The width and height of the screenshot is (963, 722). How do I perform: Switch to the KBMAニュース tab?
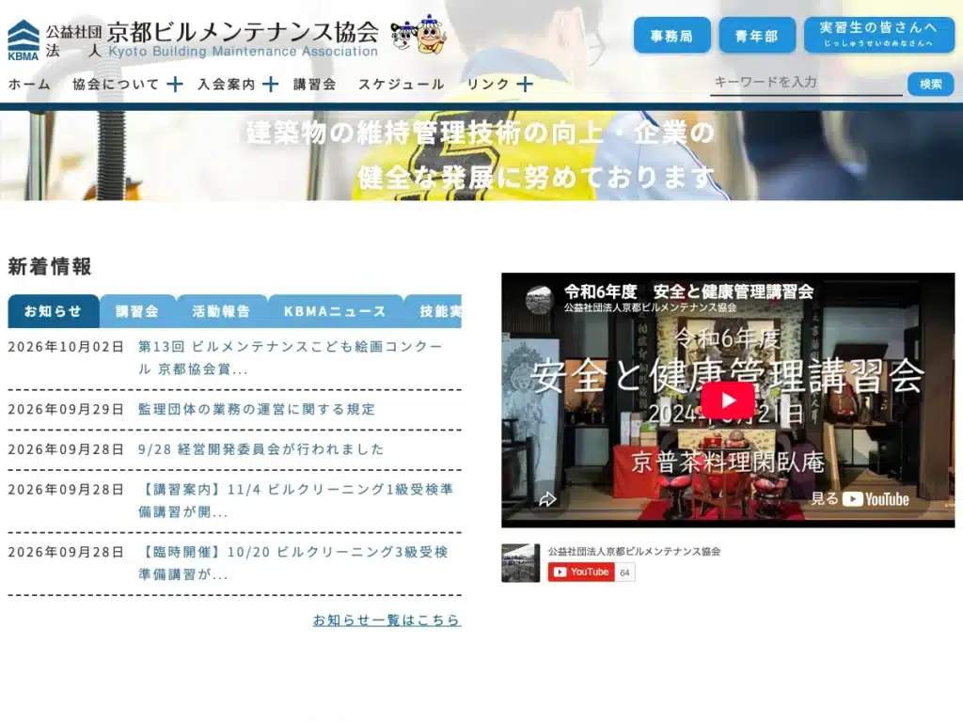pyautogui.click(x=335, y=311)
